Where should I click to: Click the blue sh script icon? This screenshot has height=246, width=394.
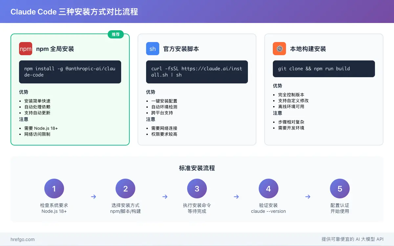point(153,49)
